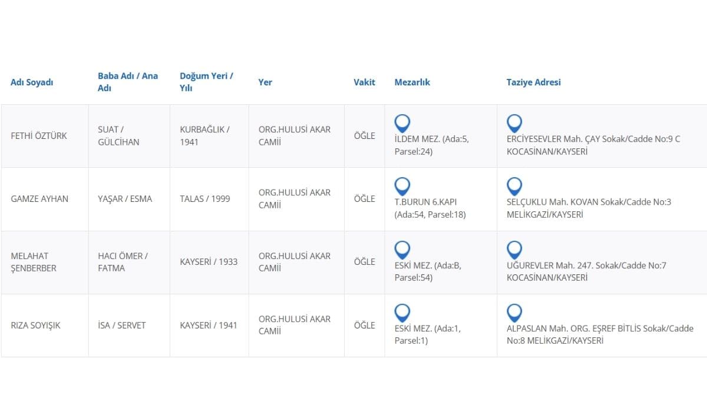
Task: Select the Doğum Yeri / Yılı header
Action: coord(206,82)
